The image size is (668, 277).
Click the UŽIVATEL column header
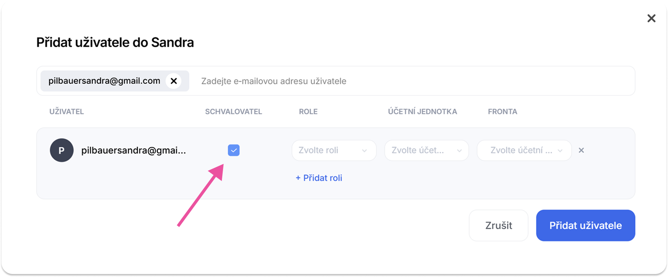coord(66,111)
